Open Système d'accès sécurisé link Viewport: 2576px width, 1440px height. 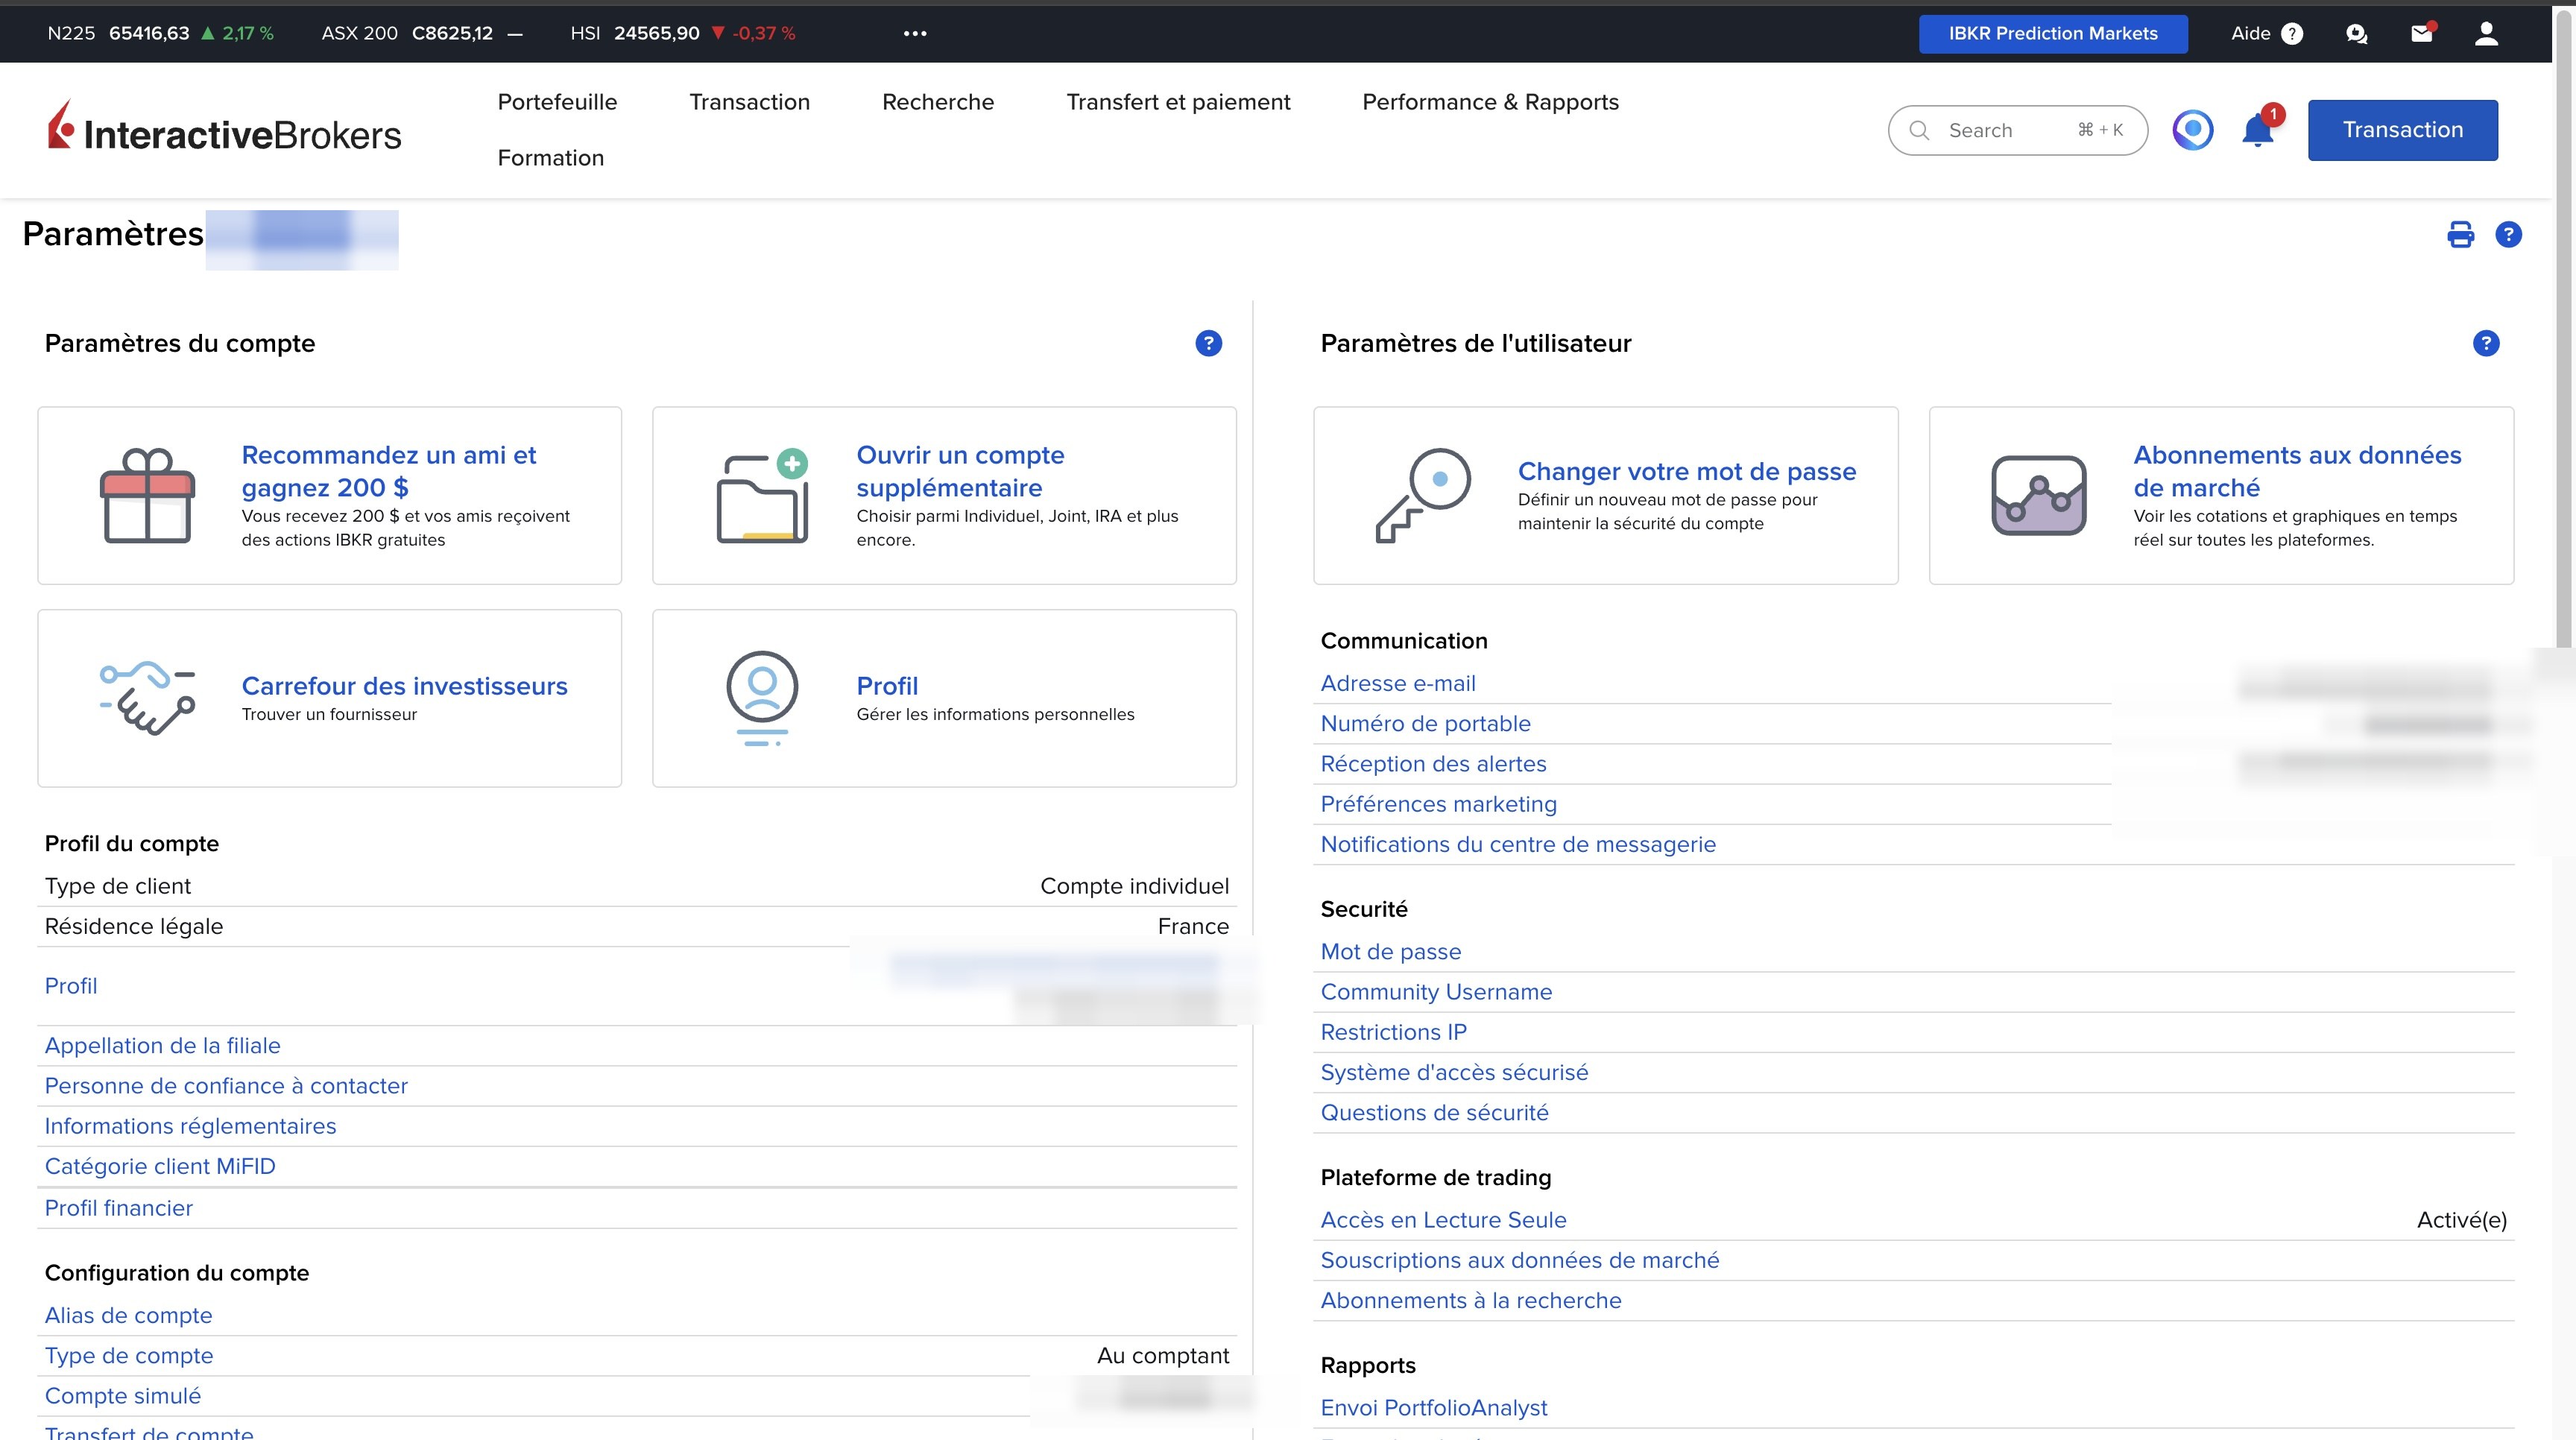click(1454, 1072)
